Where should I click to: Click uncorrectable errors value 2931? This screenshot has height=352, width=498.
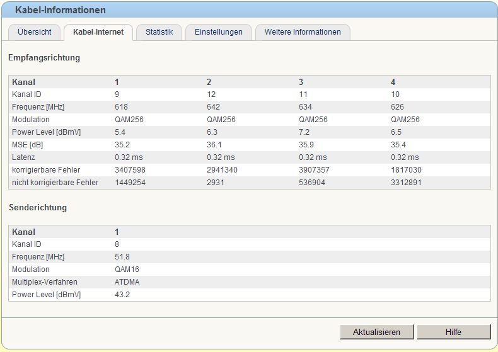click(x=216, y=183)
